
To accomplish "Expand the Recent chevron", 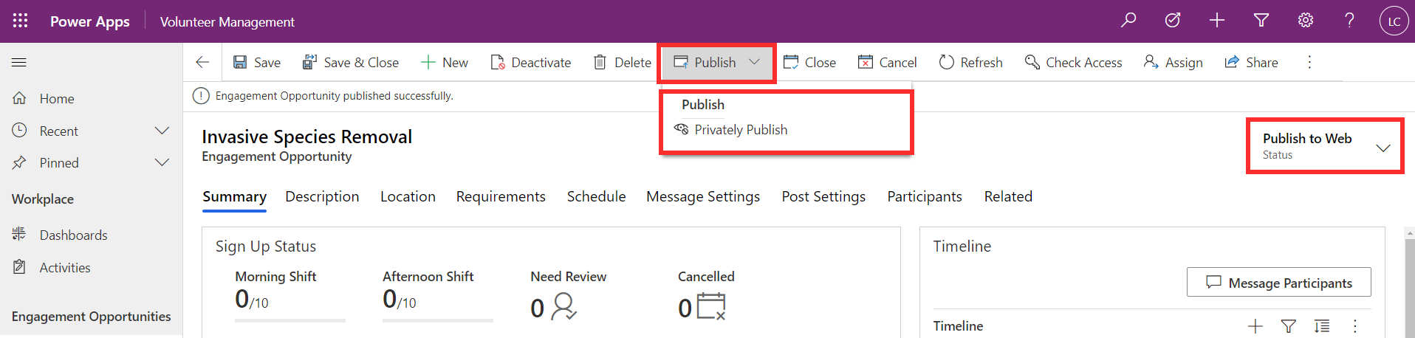I will [x=162, y=131].
